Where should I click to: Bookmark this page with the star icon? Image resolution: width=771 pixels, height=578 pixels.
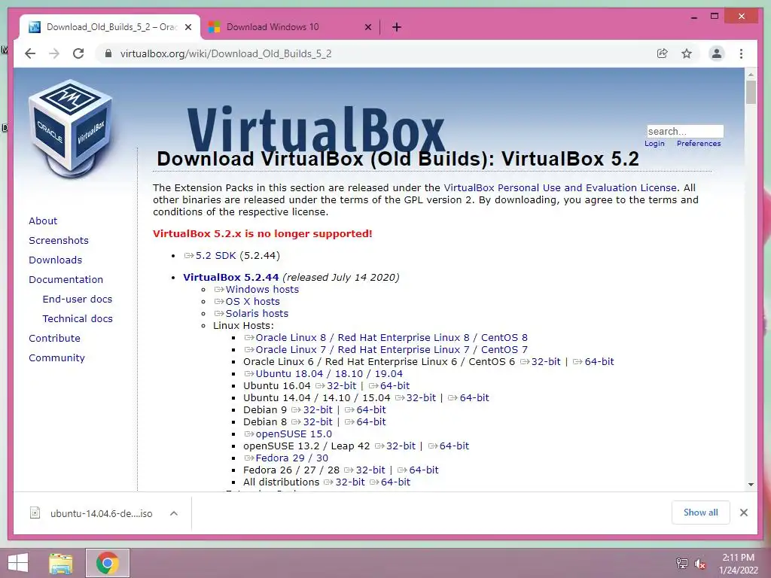pyautogui.click(x=687, y=53)
